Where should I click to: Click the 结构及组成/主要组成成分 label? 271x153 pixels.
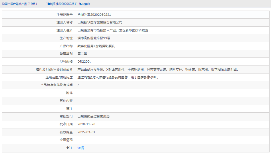(54, 69)
